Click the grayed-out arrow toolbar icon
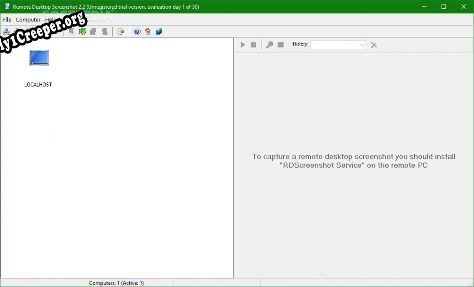 71,32
